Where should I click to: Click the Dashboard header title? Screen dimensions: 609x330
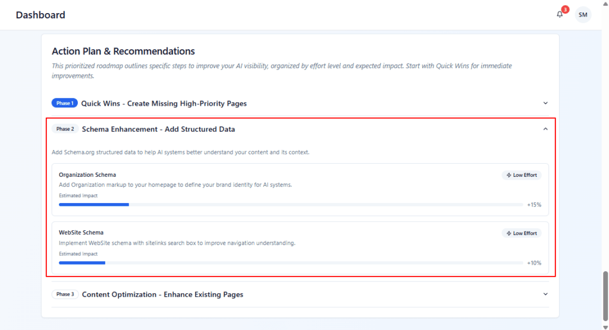[x=40, y=15]
